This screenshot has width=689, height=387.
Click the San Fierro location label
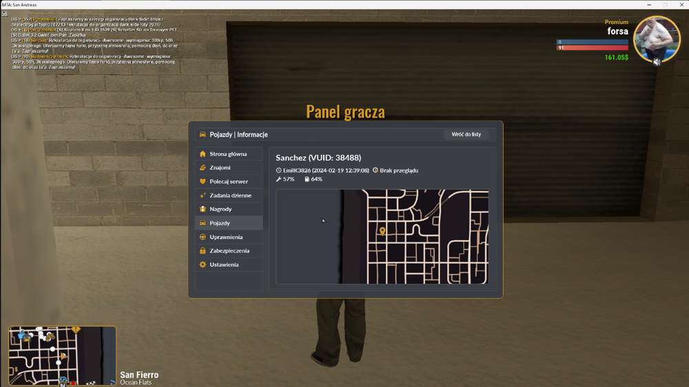pos(139,375)
